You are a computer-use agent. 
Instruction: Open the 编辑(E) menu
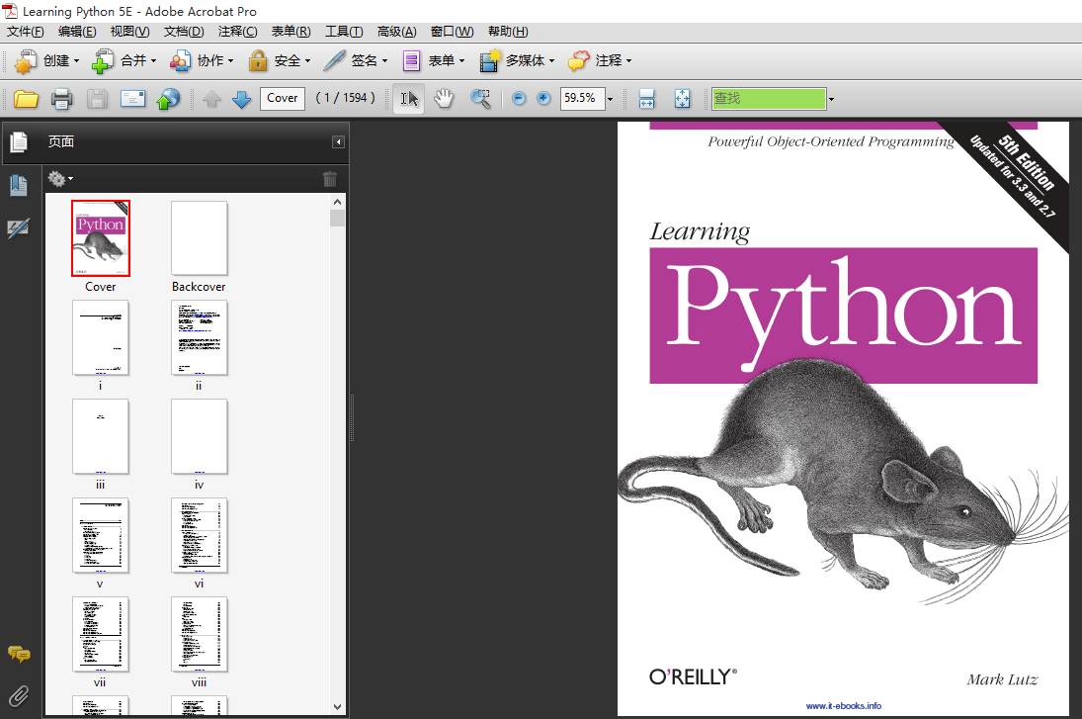point(77,32)
